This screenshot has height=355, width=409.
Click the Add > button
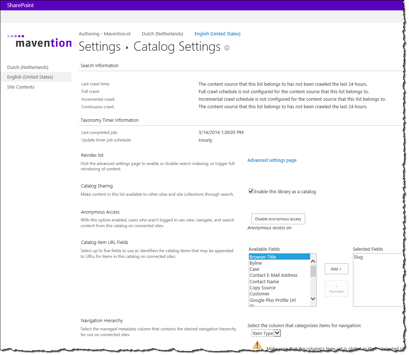[x=336, y=269]
